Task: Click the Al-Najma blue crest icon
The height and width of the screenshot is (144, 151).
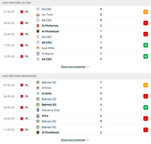Action: pos(38,54)
